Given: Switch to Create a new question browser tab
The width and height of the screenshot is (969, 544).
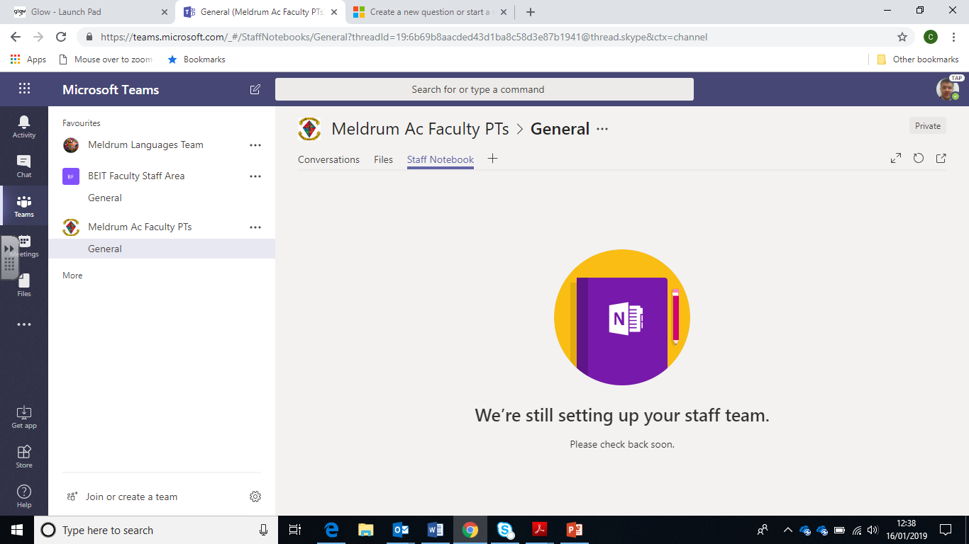Looking at the screenshot, I should 429,12.
